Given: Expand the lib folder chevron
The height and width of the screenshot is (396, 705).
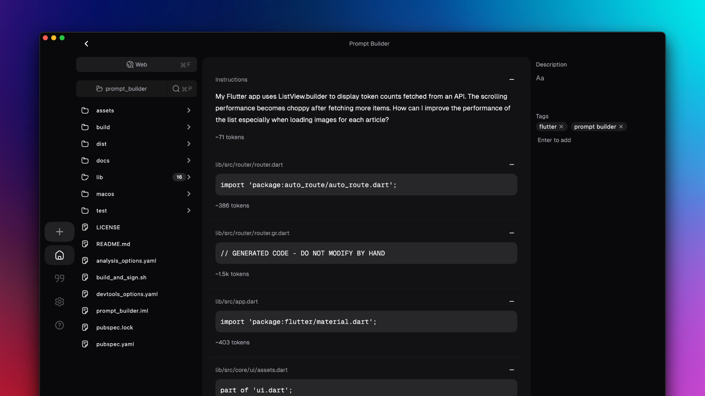Looking at the screenshot, I should (x=189, y=177).
